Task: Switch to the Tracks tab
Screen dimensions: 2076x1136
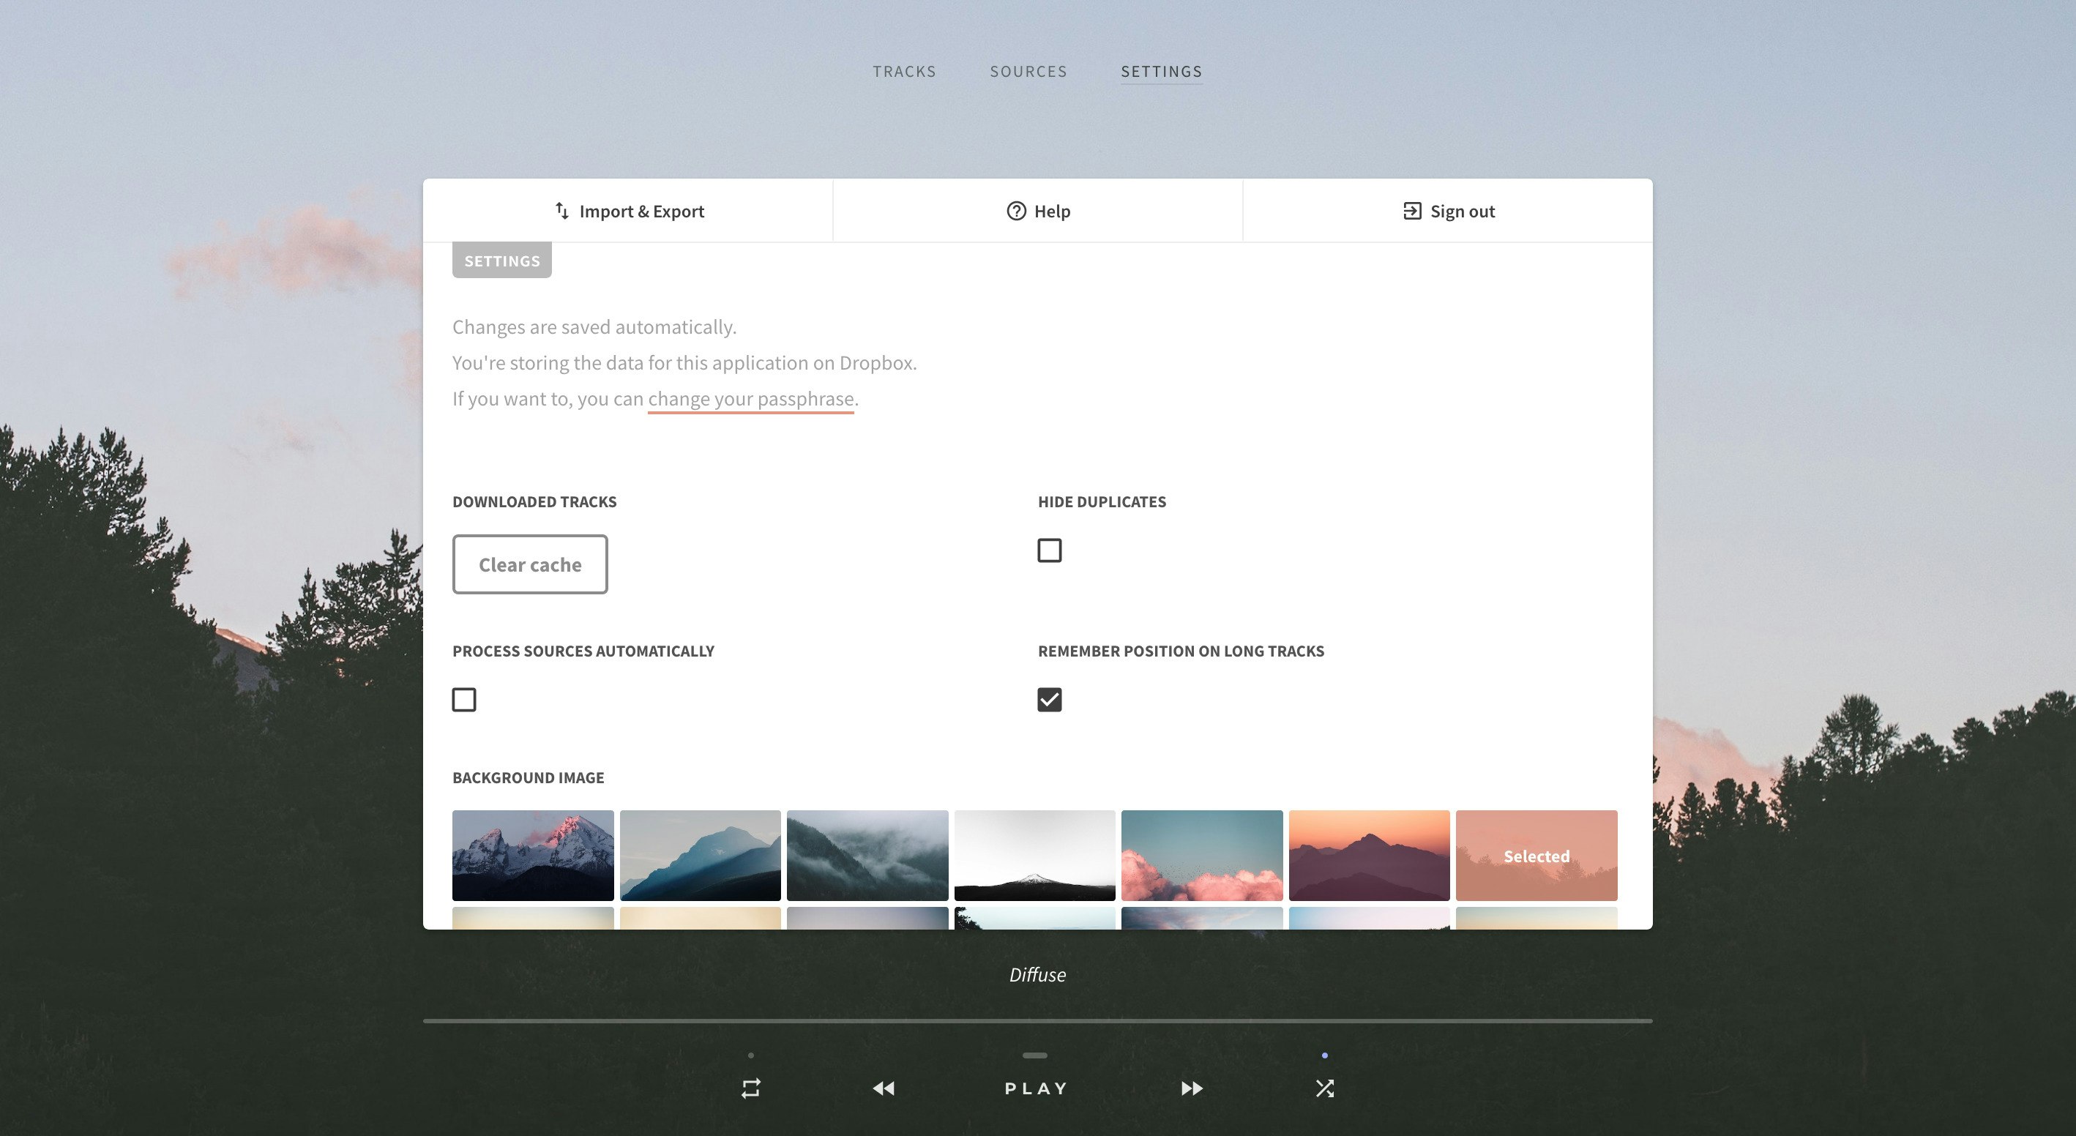Action: pyautogui.click(x=903, y=72)
